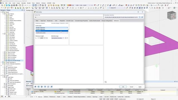Screen dimensions: 178x100
Task: Open the Calculate menu
Action: [x=23, y=3]
